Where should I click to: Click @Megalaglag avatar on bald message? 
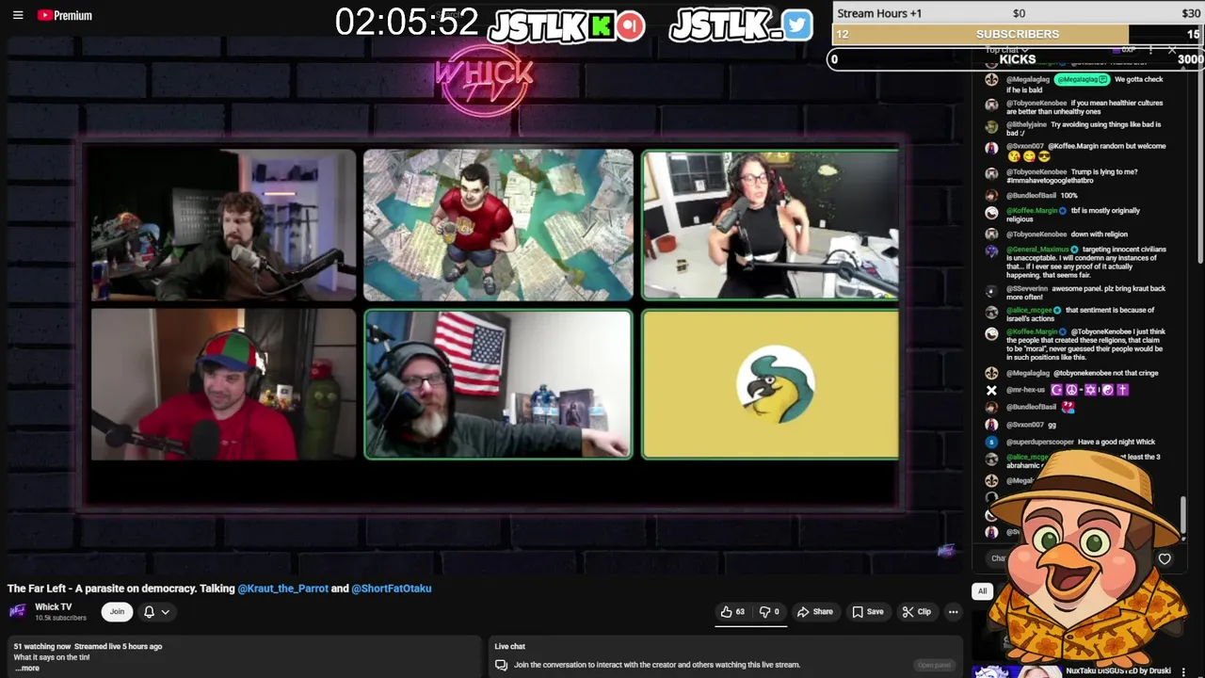tap(991, 80)
